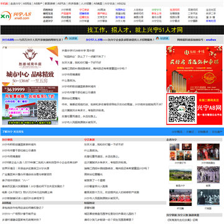Open the gas station discount advertisement
224x224 pixels.
pyautogui.click(x=30, y=109)
